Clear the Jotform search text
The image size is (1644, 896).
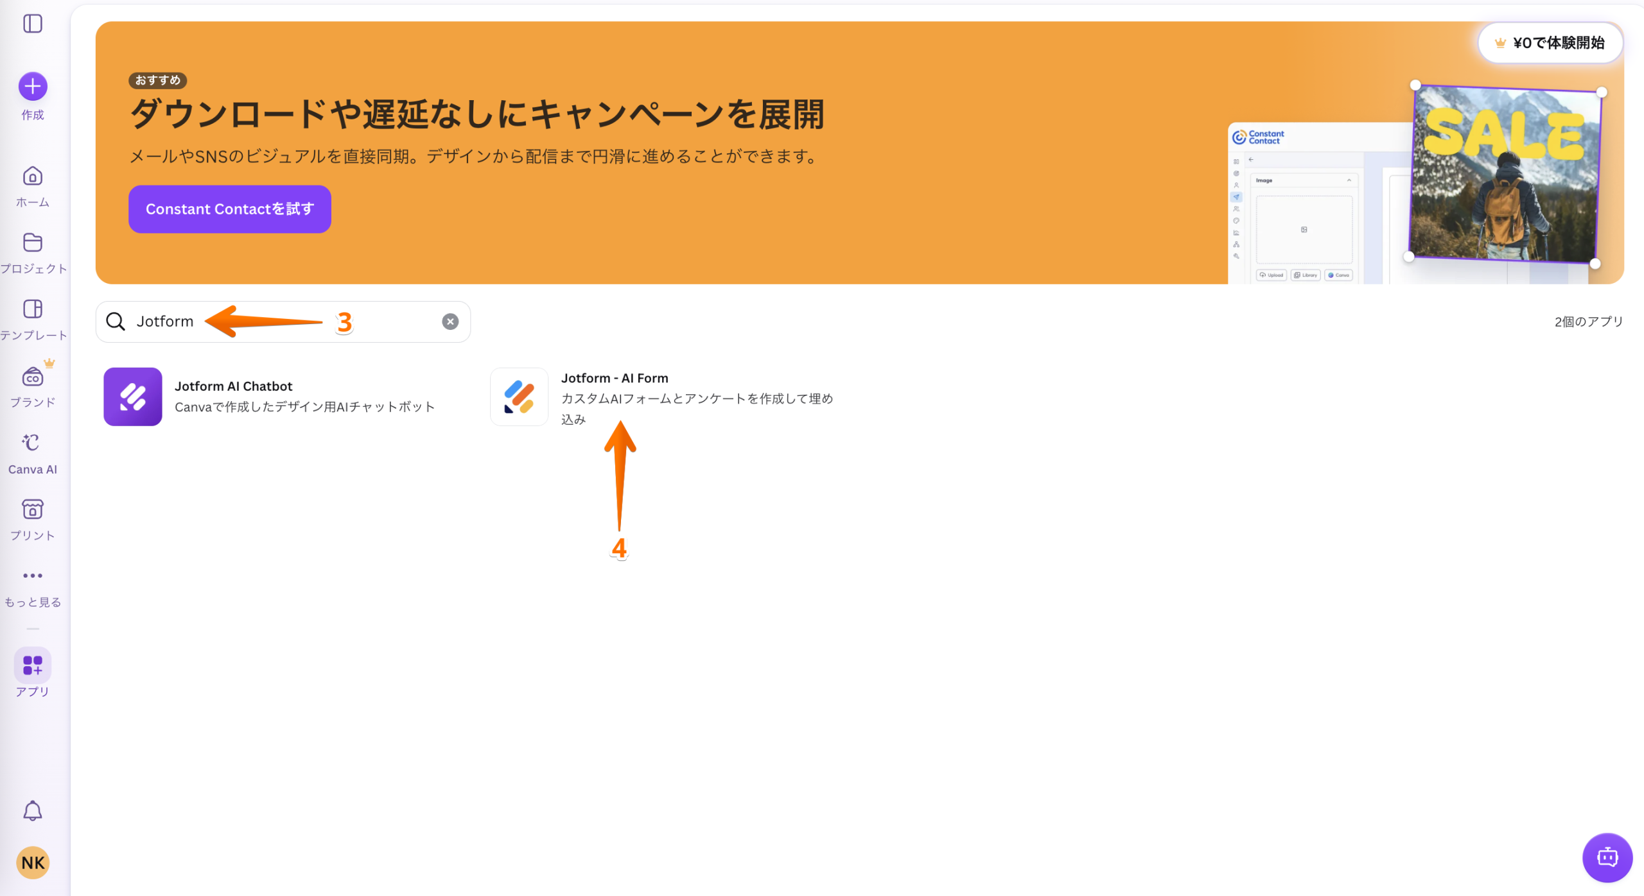450,322
